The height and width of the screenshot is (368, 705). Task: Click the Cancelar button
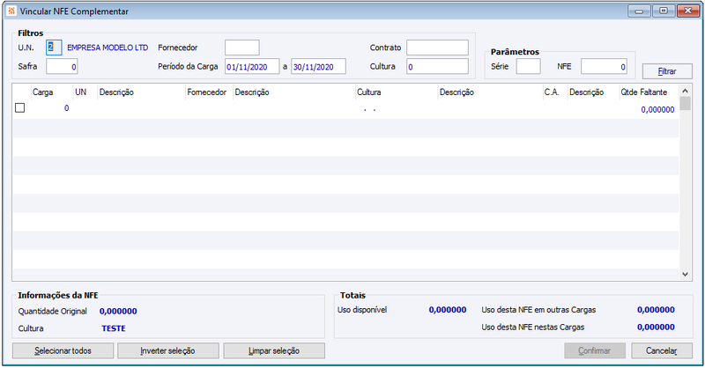click(662, 350)
